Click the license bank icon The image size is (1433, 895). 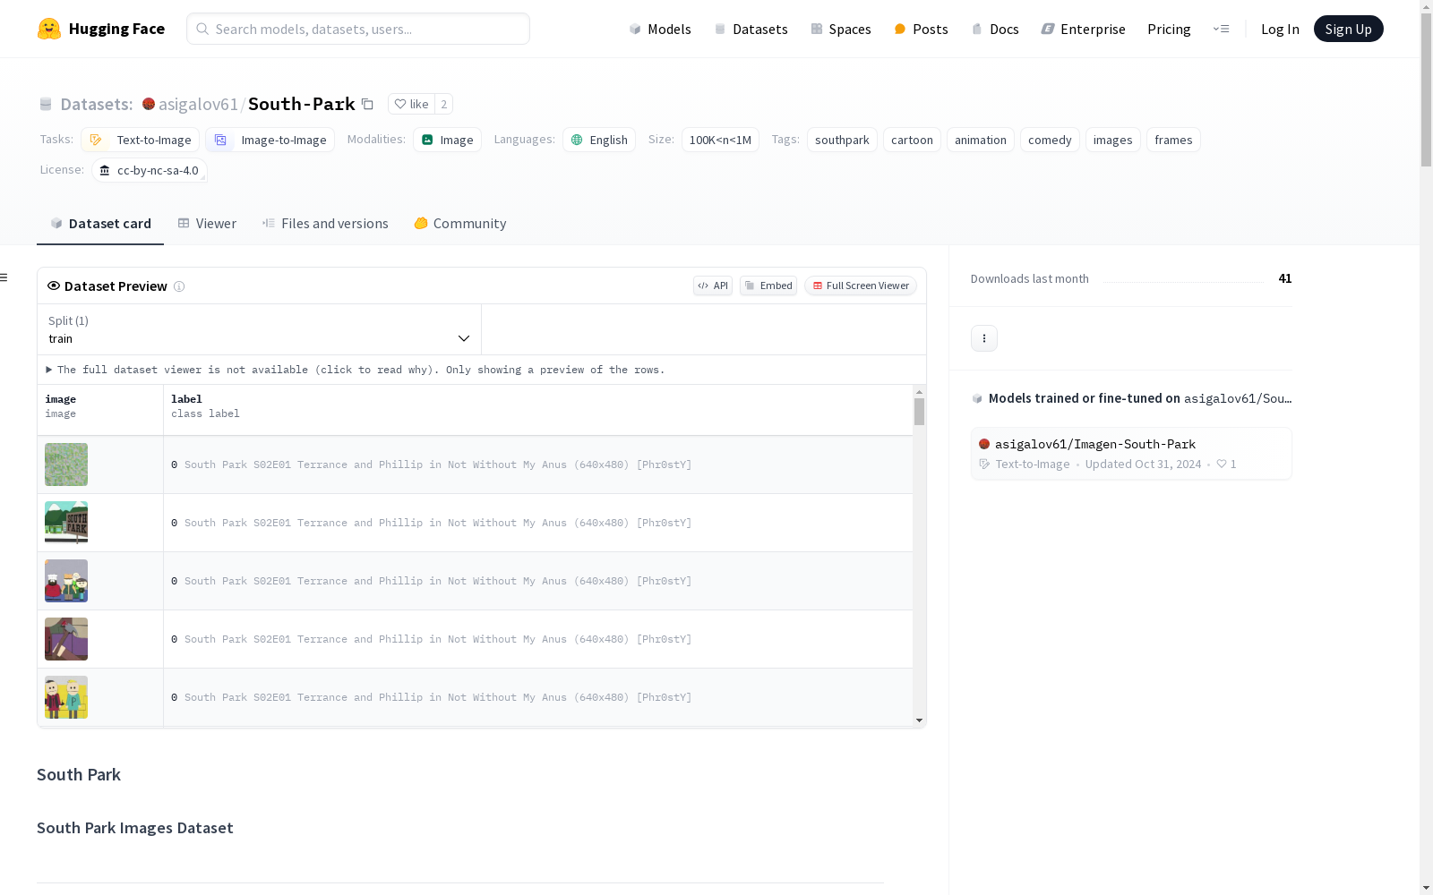[105, 170]
